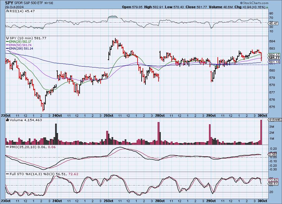Click the RSI(14) legend icon
The image size is (282, 204).
click(x=8, y=11)
